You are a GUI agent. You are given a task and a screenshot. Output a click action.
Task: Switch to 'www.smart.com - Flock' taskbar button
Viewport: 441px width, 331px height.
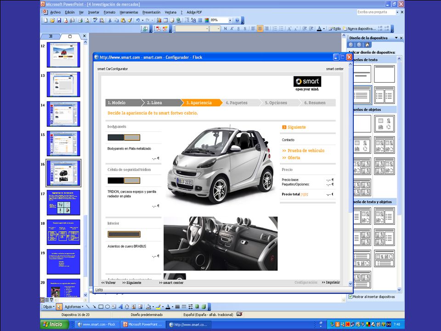click(x=97, y=324)
